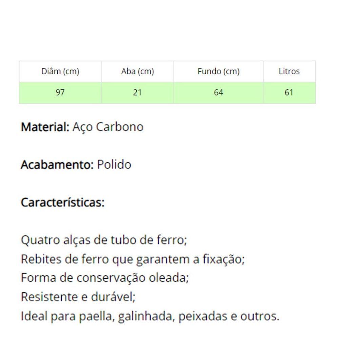The image size is (339, 339).
Task: Click the word galinhada in last line
Action: pos(146,317)
